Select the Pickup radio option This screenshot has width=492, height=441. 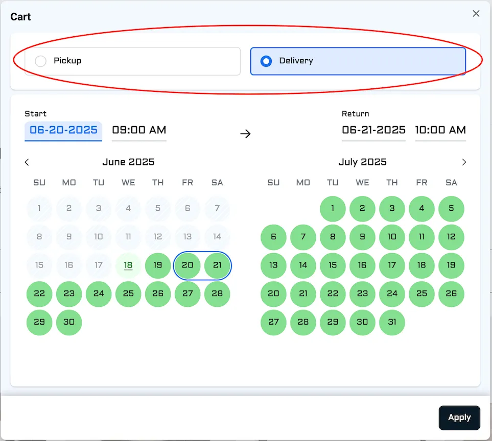tap(41, 61)
